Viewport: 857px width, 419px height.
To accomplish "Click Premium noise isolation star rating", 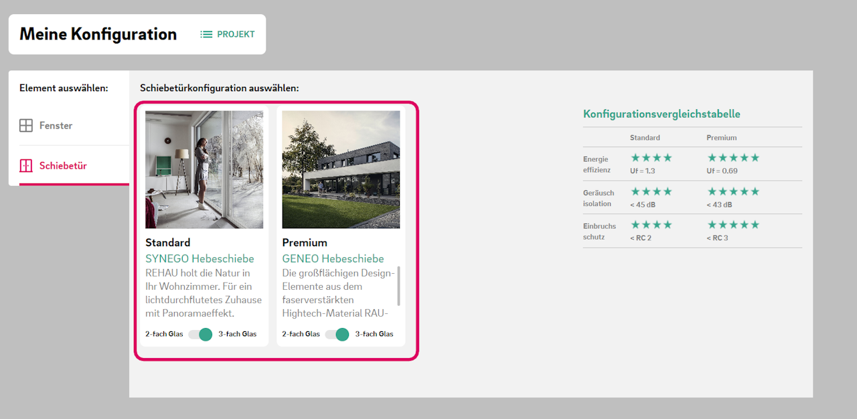I will (734, 191).
